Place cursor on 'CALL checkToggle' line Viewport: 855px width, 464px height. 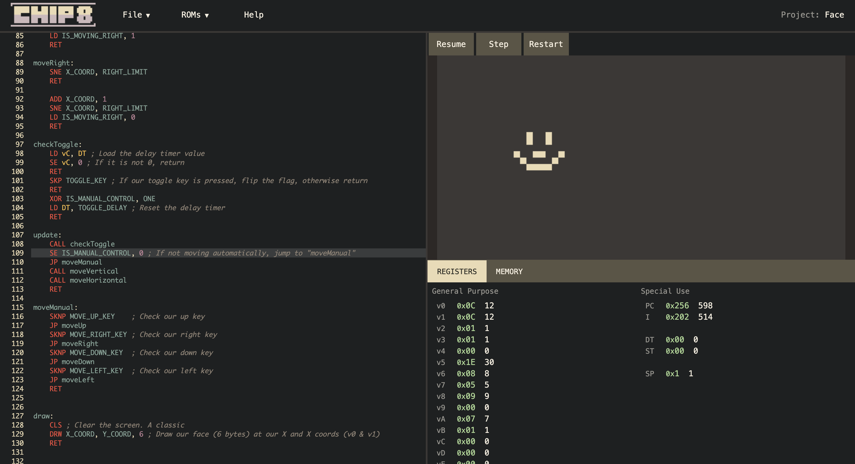(82, 244)
